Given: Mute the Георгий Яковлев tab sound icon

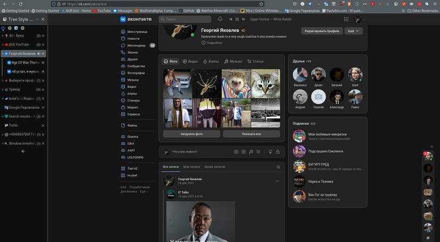Looking at the screenshot, I should coord(38,53).
